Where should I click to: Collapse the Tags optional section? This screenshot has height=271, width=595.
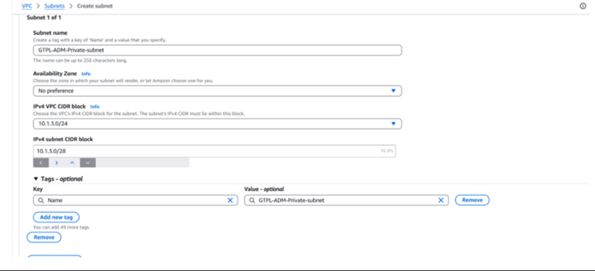point(36,179)
